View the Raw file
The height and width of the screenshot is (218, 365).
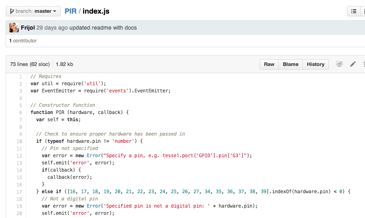click(269, 64)
